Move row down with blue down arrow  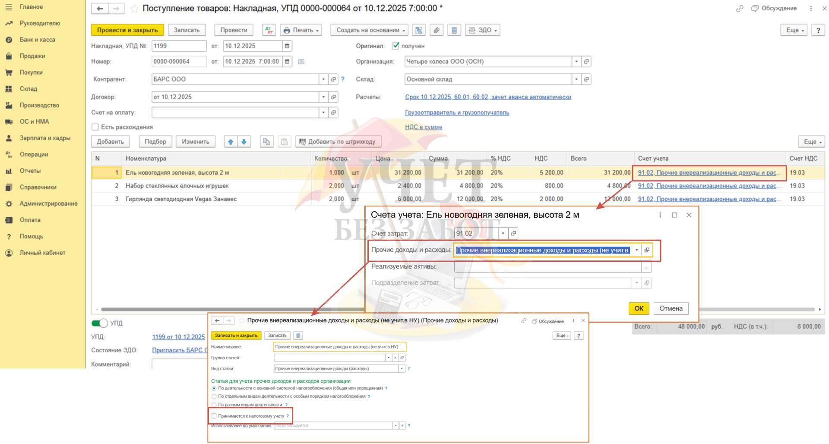click(244, 142)
